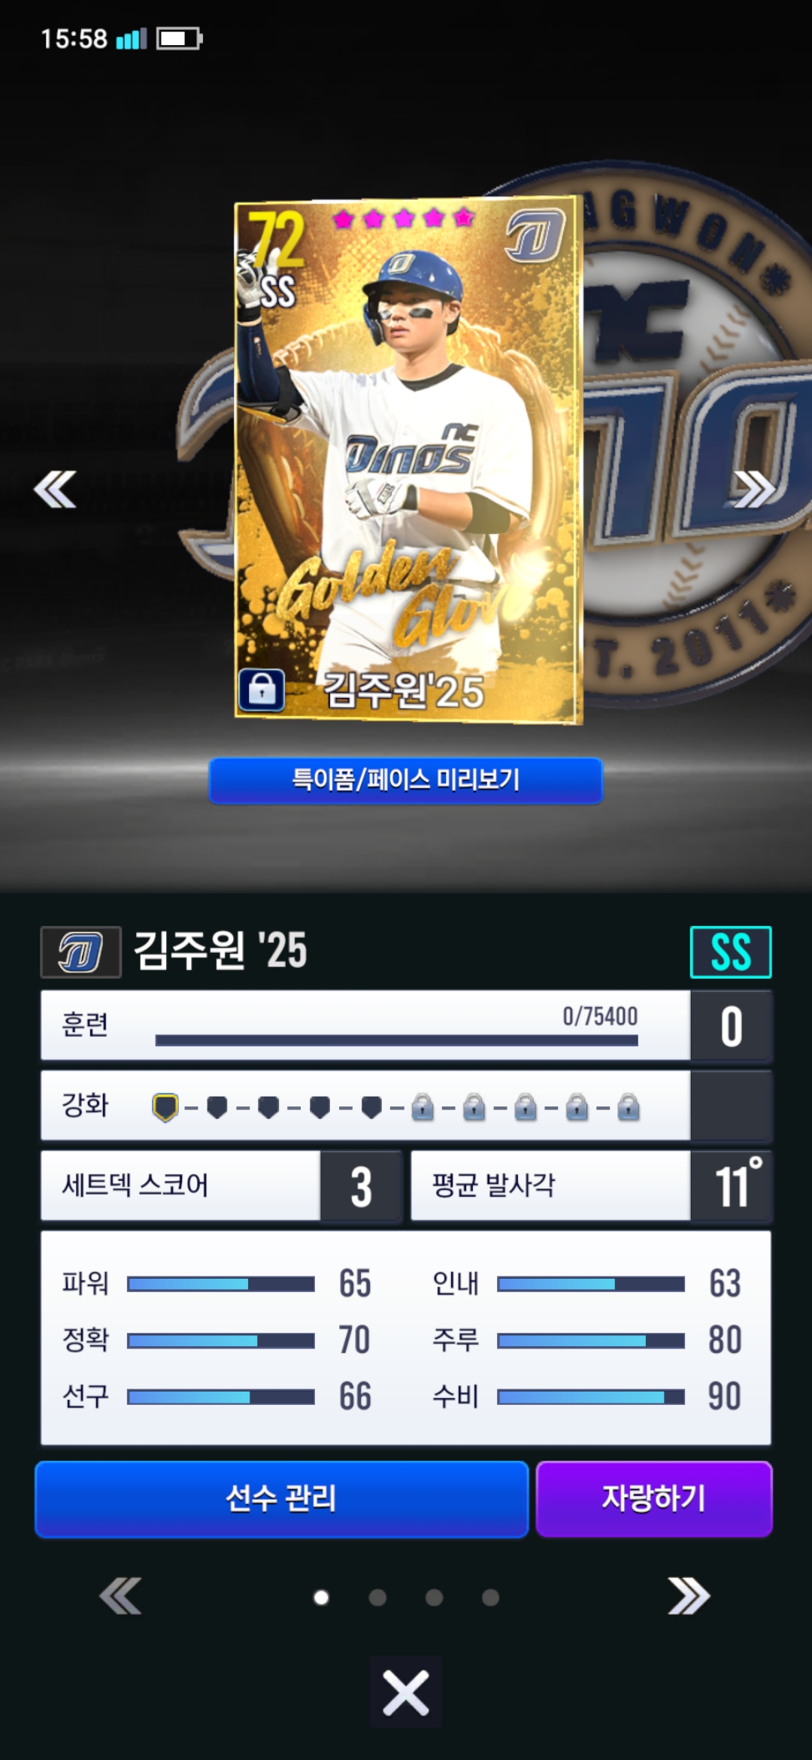Open 선수 관리 player management
812x1760 pixels.
(281, 1498)
